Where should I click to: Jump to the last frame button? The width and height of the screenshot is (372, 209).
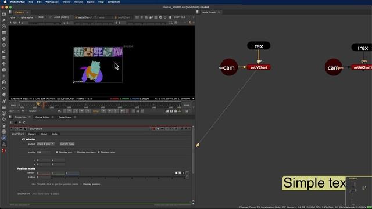click(122, 111)
